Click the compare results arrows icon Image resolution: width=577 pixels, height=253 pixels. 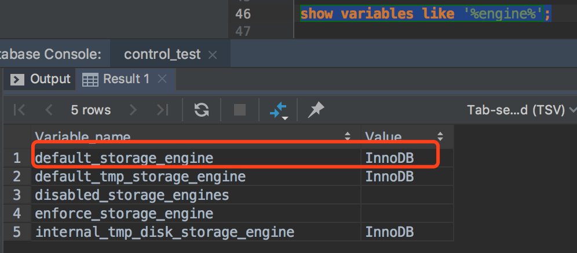pyautogui.click(x=279, y=110)
